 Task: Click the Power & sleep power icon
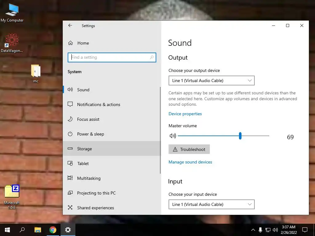(x=70, y=134)
